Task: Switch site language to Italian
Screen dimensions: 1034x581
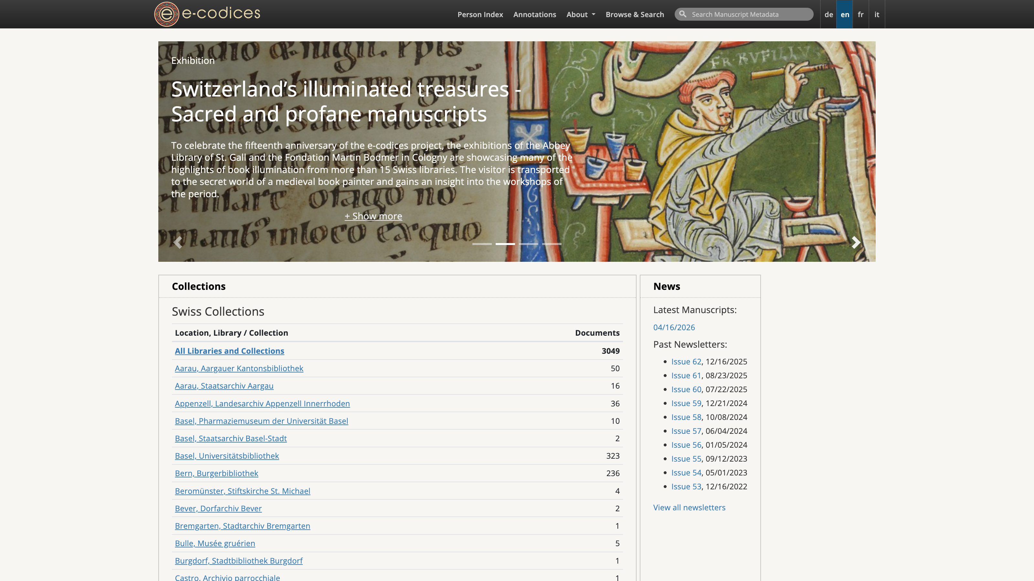Action: (877, 14)
